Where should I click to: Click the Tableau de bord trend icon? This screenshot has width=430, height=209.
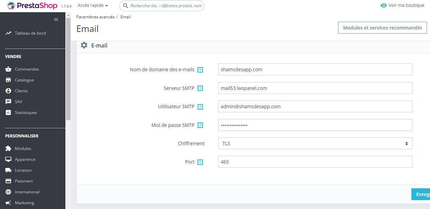pyautogui.click(x=8, y=33)
